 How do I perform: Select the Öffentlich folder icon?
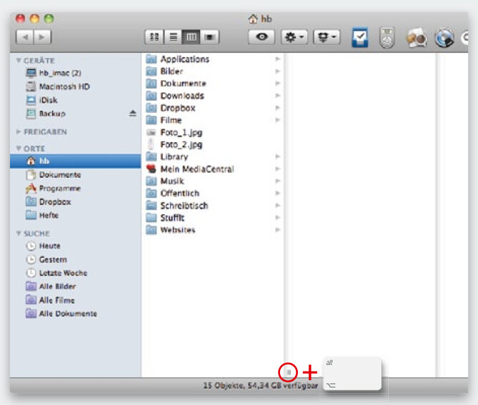tap(151, 193)
